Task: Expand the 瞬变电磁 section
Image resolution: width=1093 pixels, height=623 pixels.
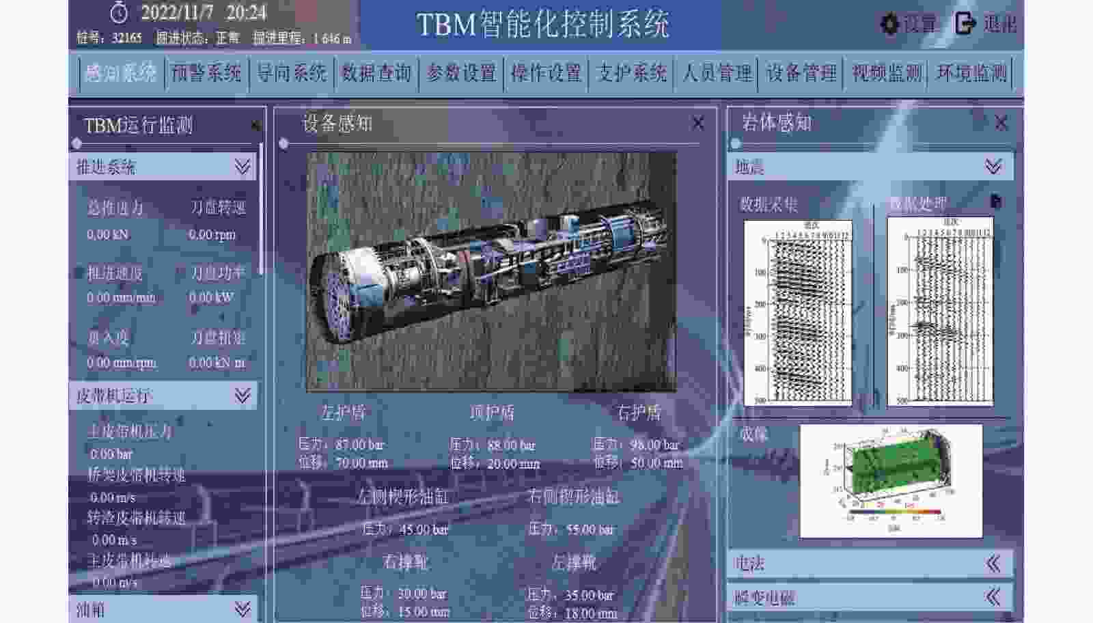Action: [x=993, y=597]
